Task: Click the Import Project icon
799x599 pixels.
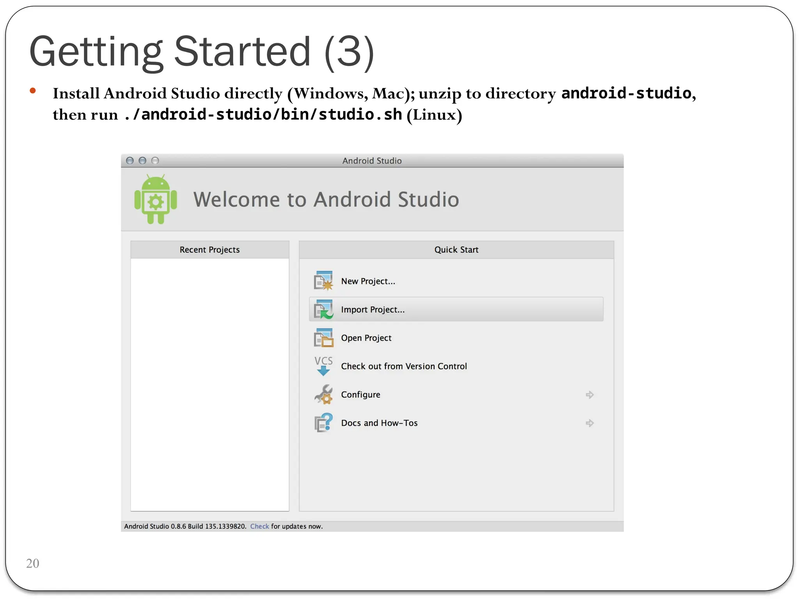Action: point(323,309)
